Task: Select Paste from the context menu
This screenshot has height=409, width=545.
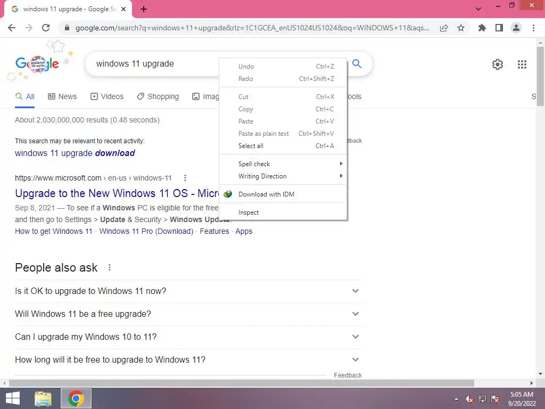Action: pyautogui.click(x=283, y=121)
